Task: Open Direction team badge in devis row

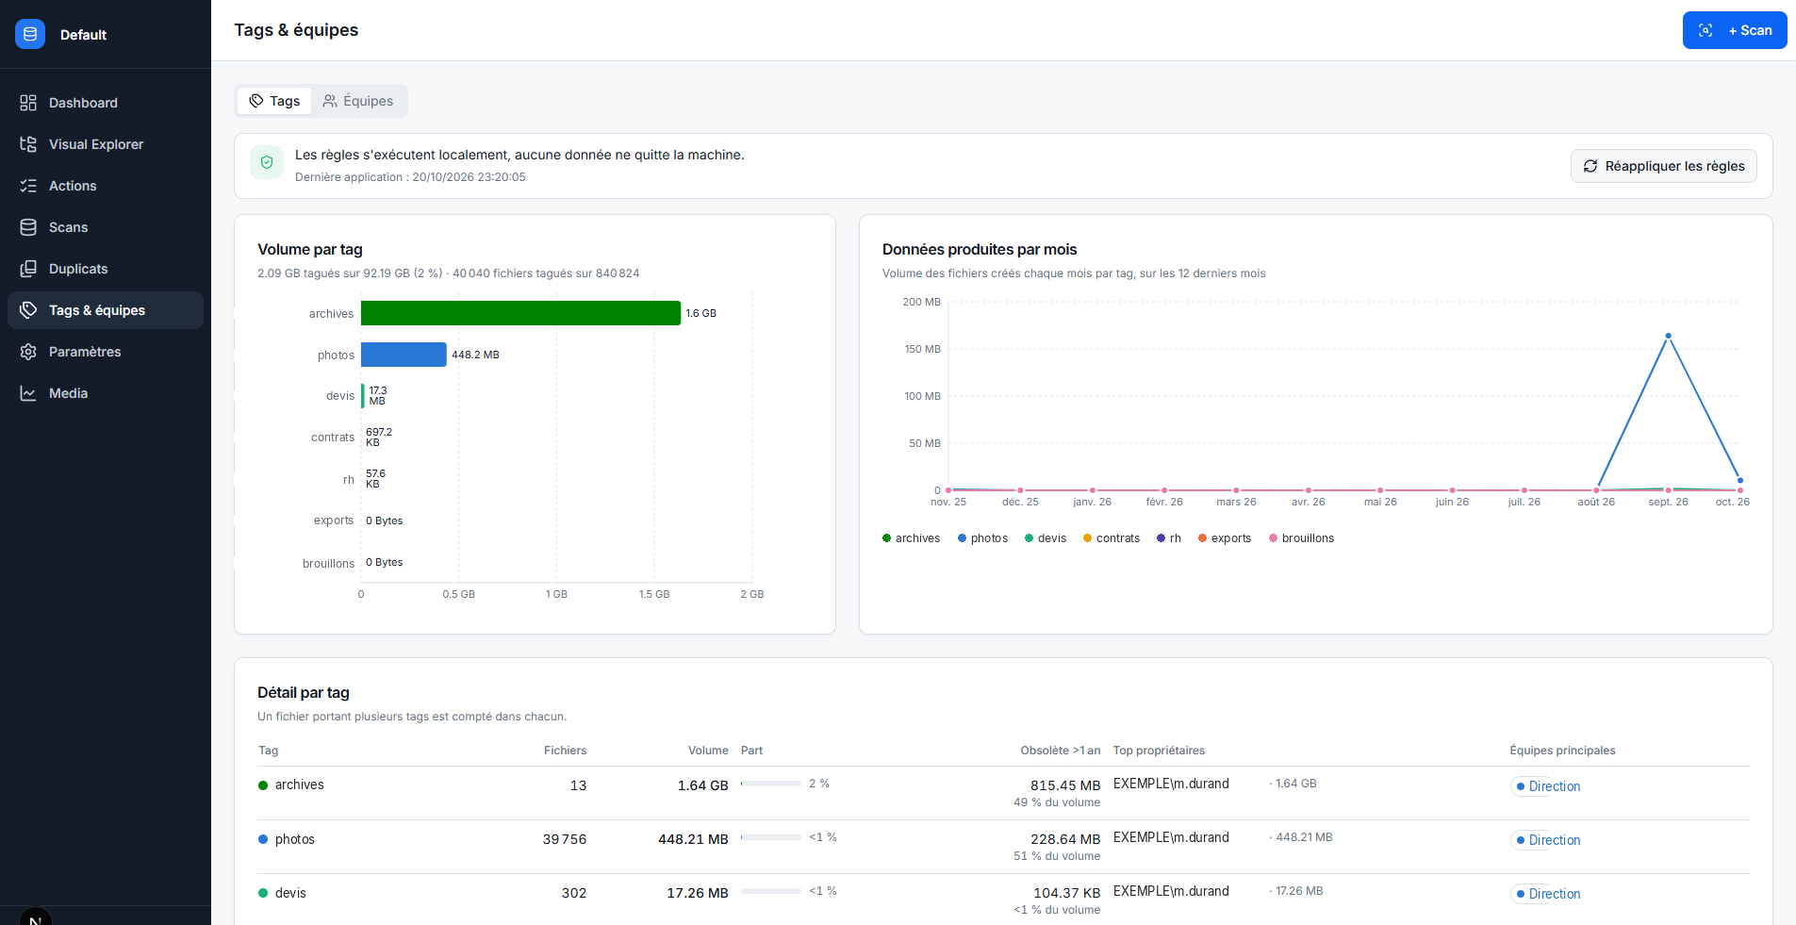Action: [x=1547, y=894]
